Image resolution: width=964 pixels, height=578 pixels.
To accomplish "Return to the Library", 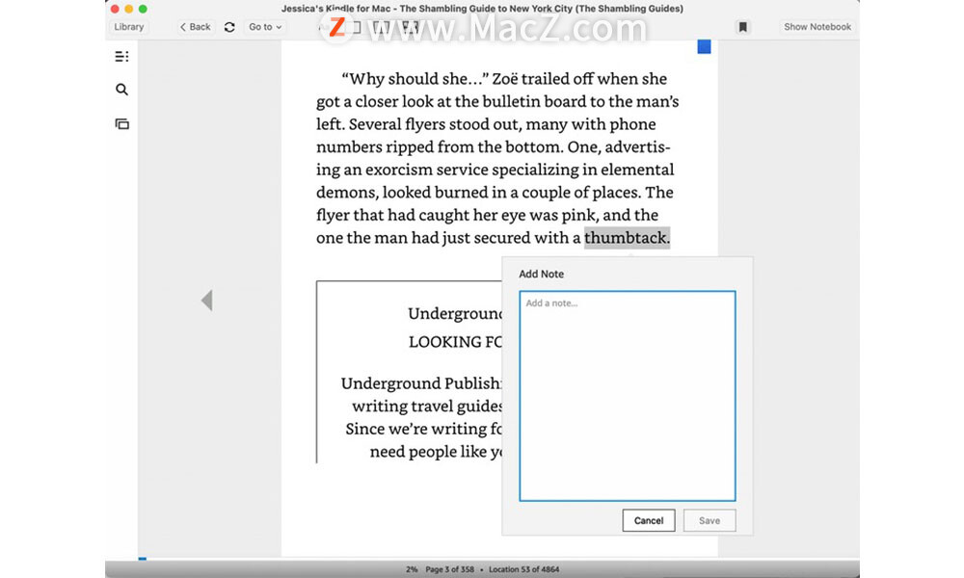I will pos(128,27).
